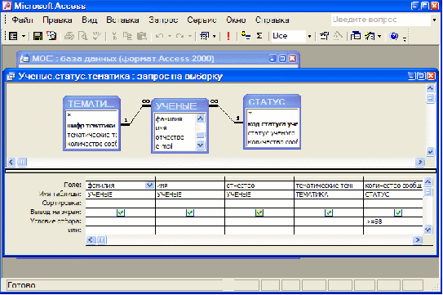The image size is (443, 295).
Task: Open the Запрос menu
Action: point(163,20)
